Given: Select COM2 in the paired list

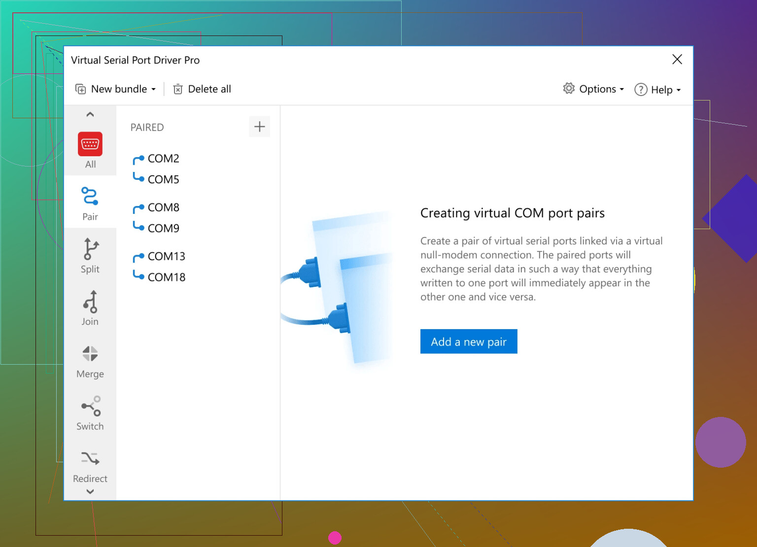Looking at the screenshot, I should click(163, 159).
